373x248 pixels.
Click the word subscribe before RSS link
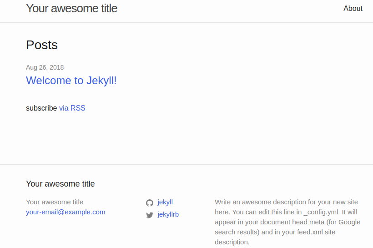41,108
